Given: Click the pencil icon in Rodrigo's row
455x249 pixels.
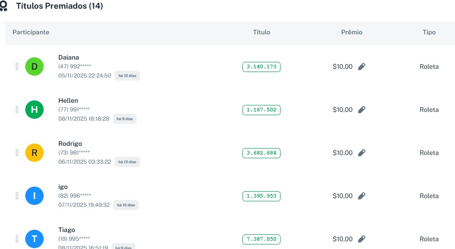Looking at the screenshot, I should pos(362,153).
